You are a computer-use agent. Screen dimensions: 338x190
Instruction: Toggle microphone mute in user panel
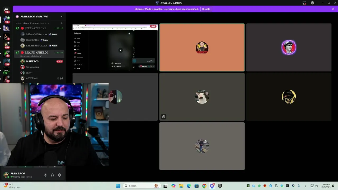tap(45, 175)
